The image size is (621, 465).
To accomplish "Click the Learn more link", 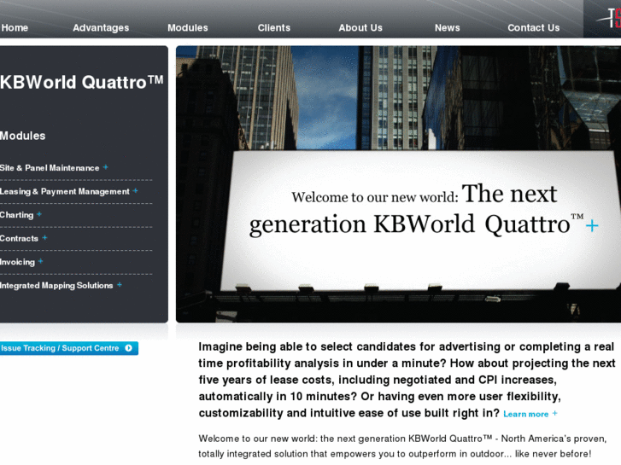I will coord(526,414).
